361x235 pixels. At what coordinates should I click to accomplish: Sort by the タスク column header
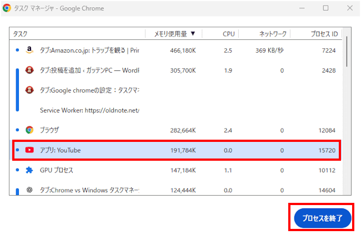pyautogui.click(x=77, y=34)
